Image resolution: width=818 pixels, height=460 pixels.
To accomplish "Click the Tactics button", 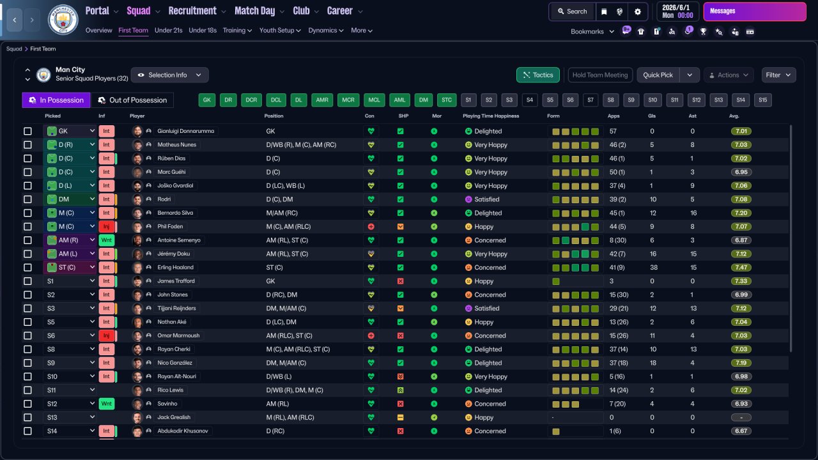I will [538, 75].
